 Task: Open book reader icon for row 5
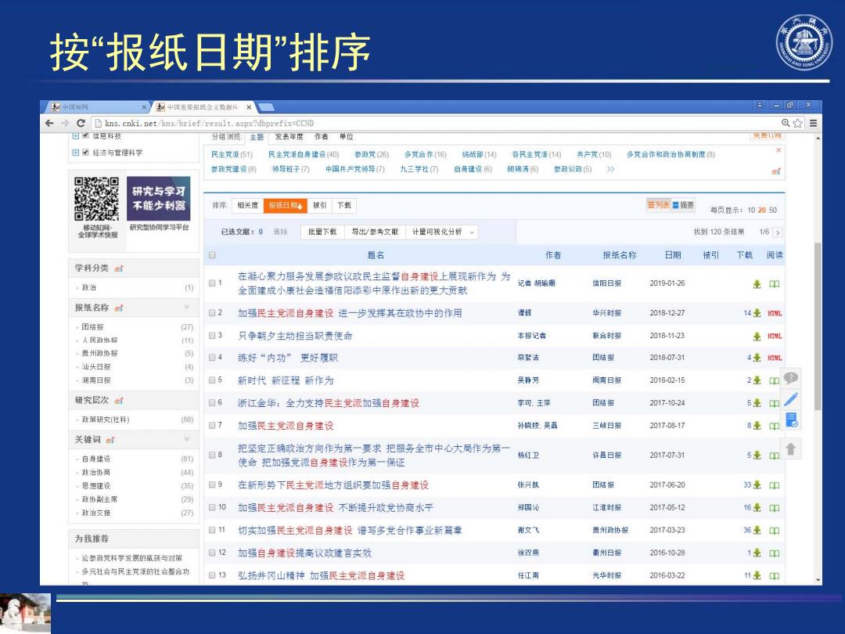click(x=775, y=380)
